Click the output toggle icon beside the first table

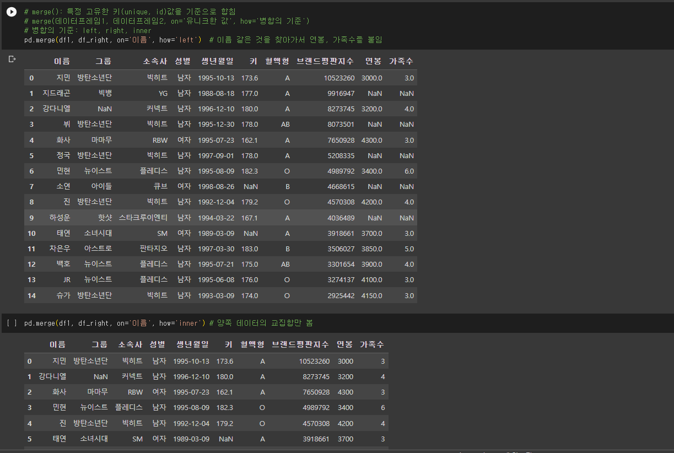[x=12, y=59]
